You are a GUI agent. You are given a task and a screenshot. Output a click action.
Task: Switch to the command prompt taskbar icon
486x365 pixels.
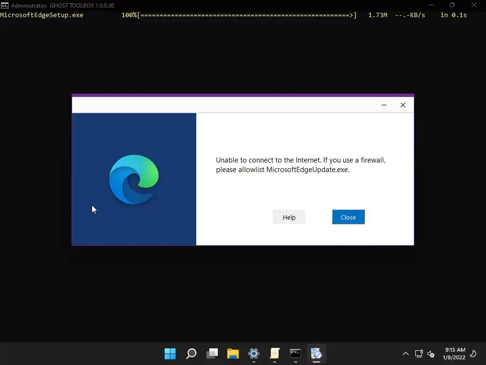[295, 354]
